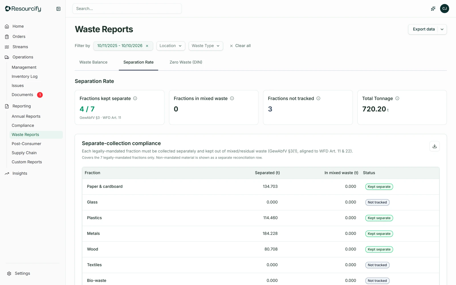Screen dimensions: 456x285
Task: Click the Glass row Not tracked status
Action: click(377, 202)
